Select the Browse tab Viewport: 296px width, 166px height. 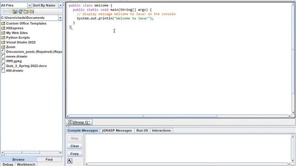(18, 160)
